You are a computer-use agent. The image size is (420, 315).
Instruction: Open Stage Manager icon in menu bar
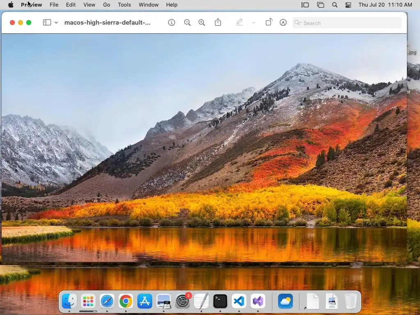click(305, 5)
